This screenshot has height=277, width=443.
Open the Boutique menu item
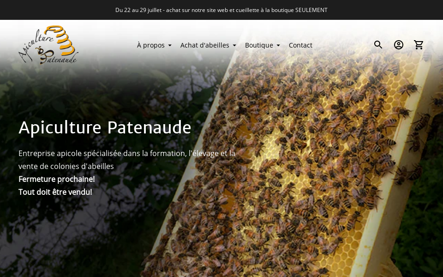(258, 45)
